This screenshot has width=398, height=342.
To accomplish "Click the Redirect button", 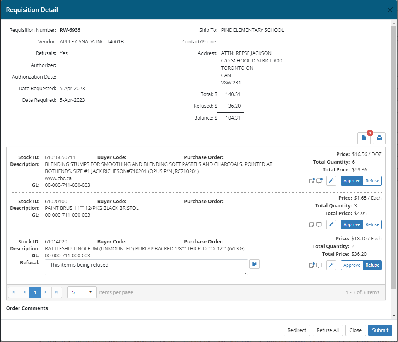I will point(297,330).
